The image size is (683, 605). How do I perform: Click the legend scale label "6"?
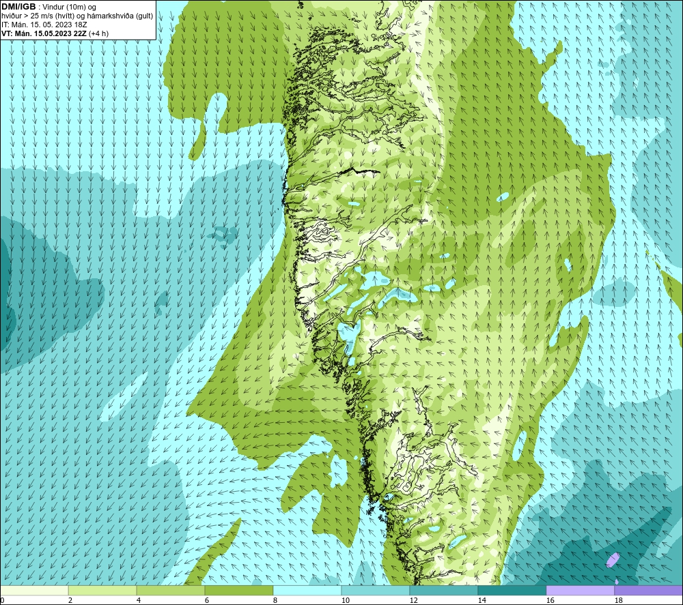(x=207, y=600)
